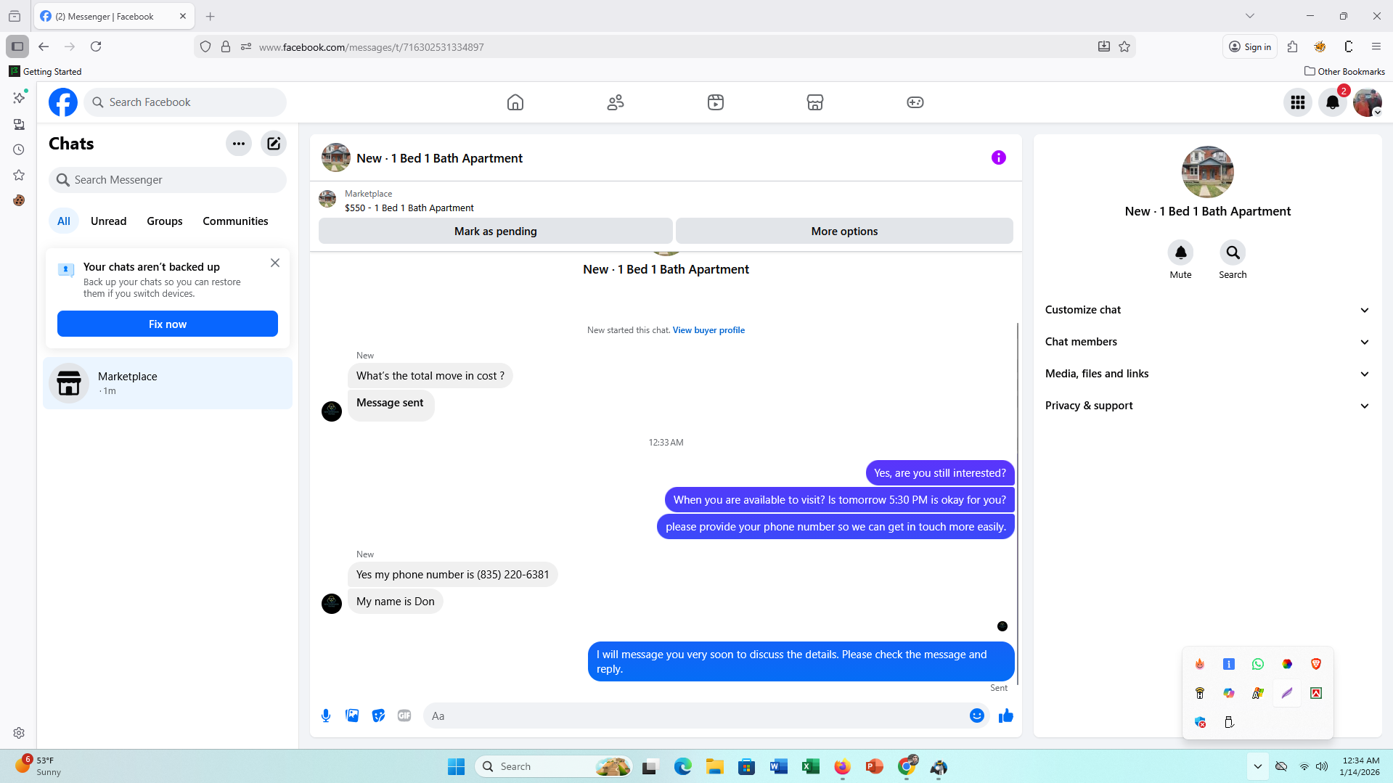Open browser application hamburger menu
Viewport: 1393px width, 783px height.
click(x=1376, y=46)
